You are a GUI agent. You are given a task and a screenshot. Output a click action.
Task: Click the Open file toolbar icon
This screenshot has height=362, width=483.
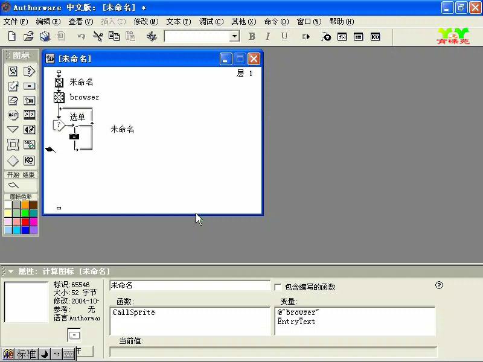pyautogui.click(x=28, y=36)
